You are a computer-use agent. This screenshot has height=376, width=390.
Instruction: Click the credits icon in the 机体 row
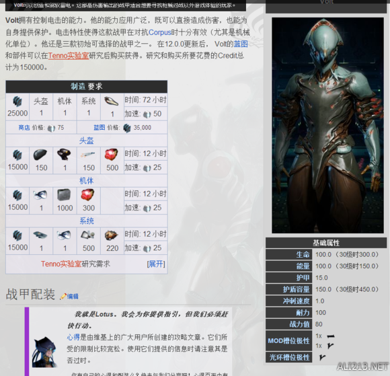pos(17,195)
